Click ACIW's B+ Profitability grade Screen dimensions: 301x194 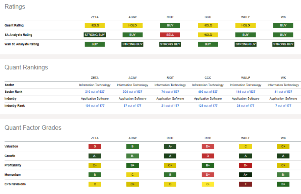coord(132,165)
